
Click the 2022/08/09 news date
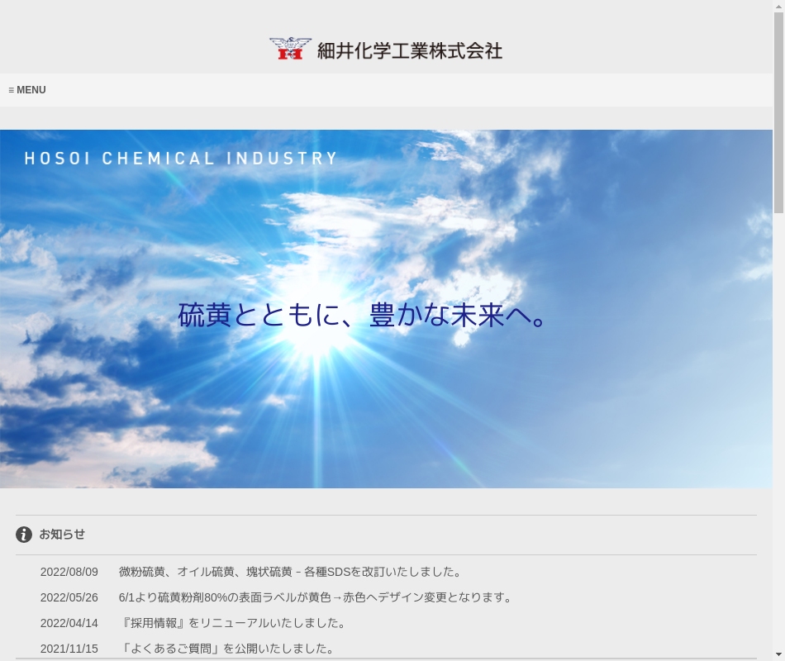tap(69, 572)
